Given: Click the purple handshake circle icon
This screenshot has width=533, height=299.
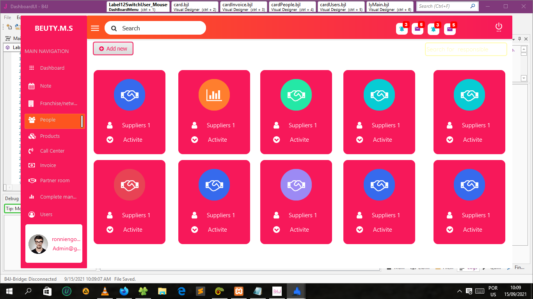Looking at the screenshot, I should 296,185.
